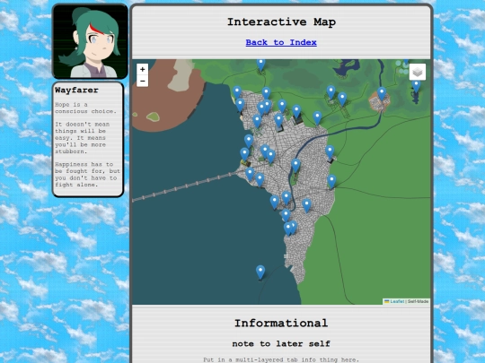Click the Wayfarer character portrait image

[90, 41]
